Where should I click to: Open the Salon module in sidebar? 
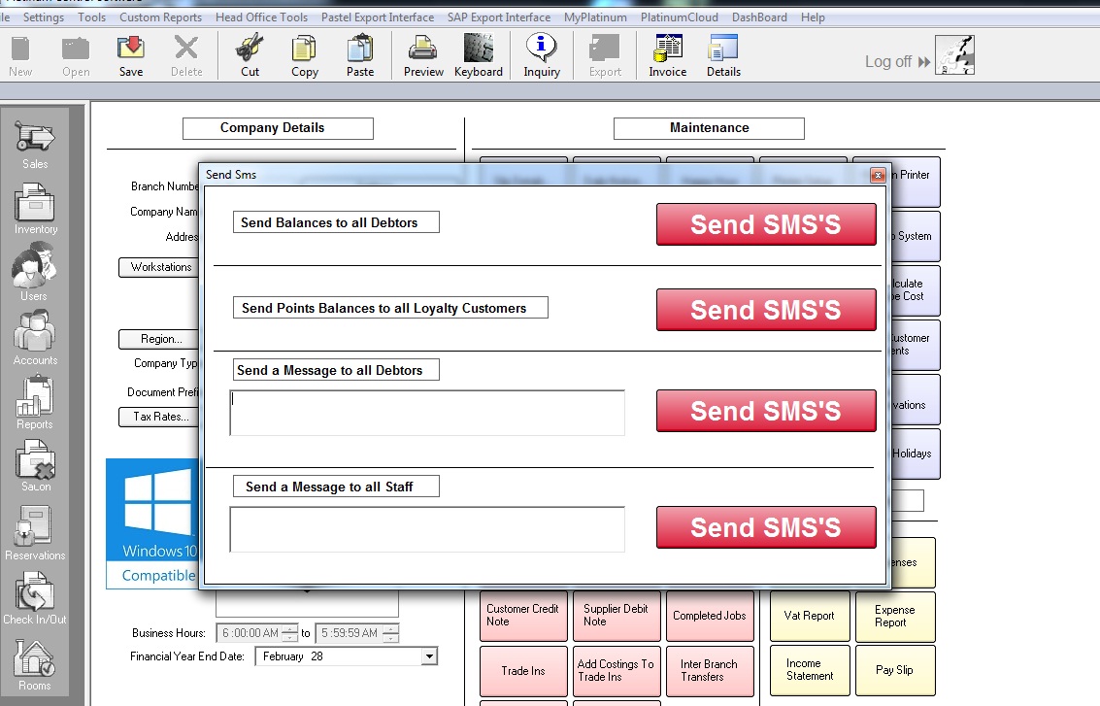(x=36, y=466)
